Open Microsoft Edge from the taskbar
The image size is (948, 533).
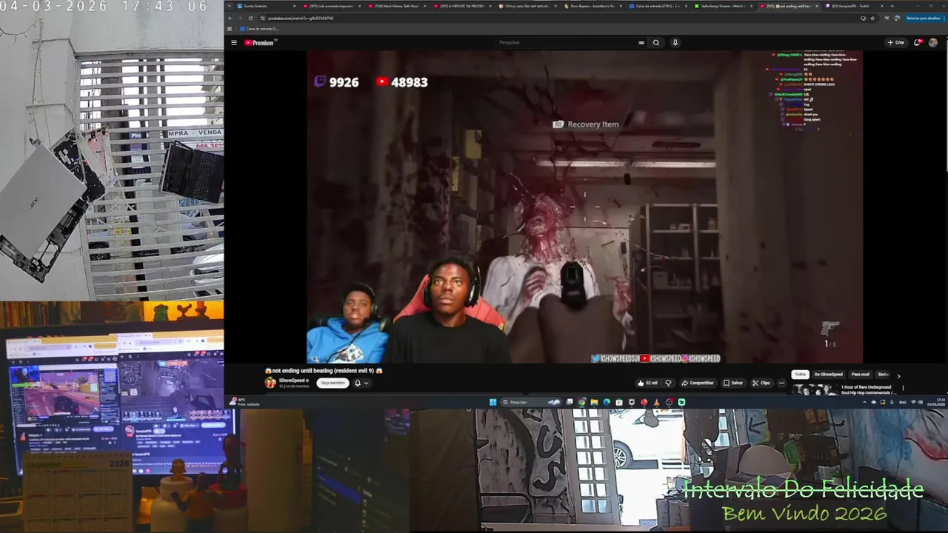point(607,402)
